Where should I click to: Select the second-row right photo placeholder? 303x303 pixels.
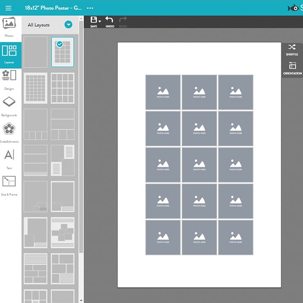coord(236,129)
